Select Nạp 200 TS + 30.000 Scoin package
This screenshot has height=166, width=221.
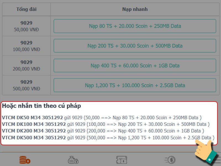pos(135,46)
